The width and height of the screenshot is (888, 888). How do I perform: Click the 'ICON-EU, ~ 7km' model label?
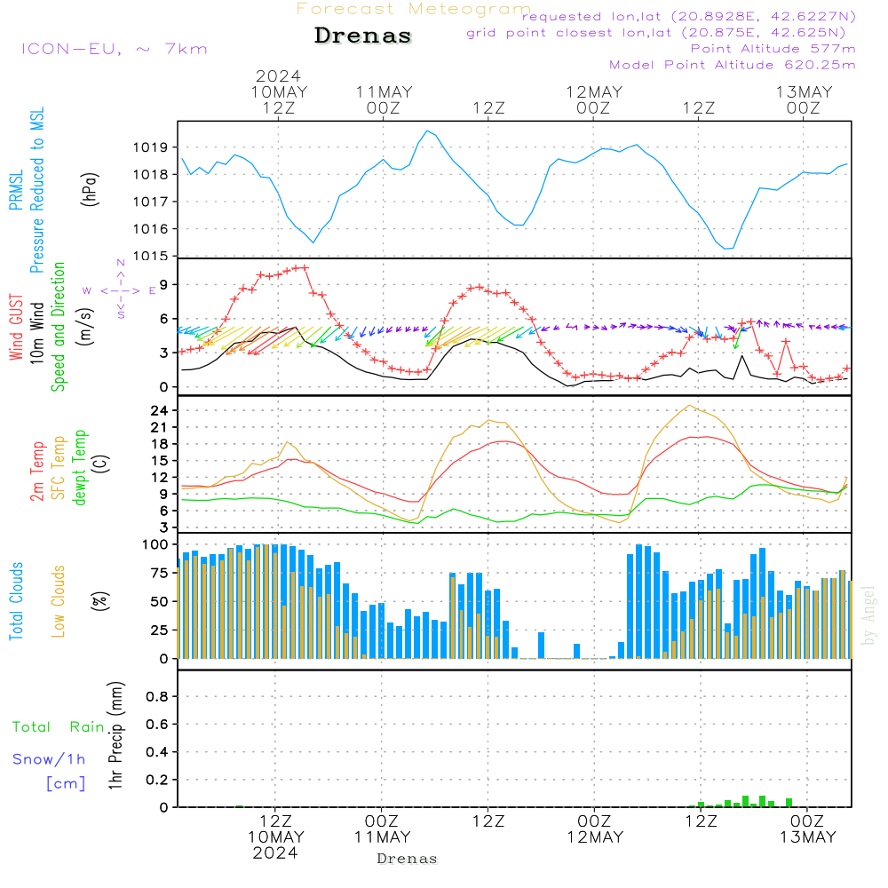(x=115, y=49)
